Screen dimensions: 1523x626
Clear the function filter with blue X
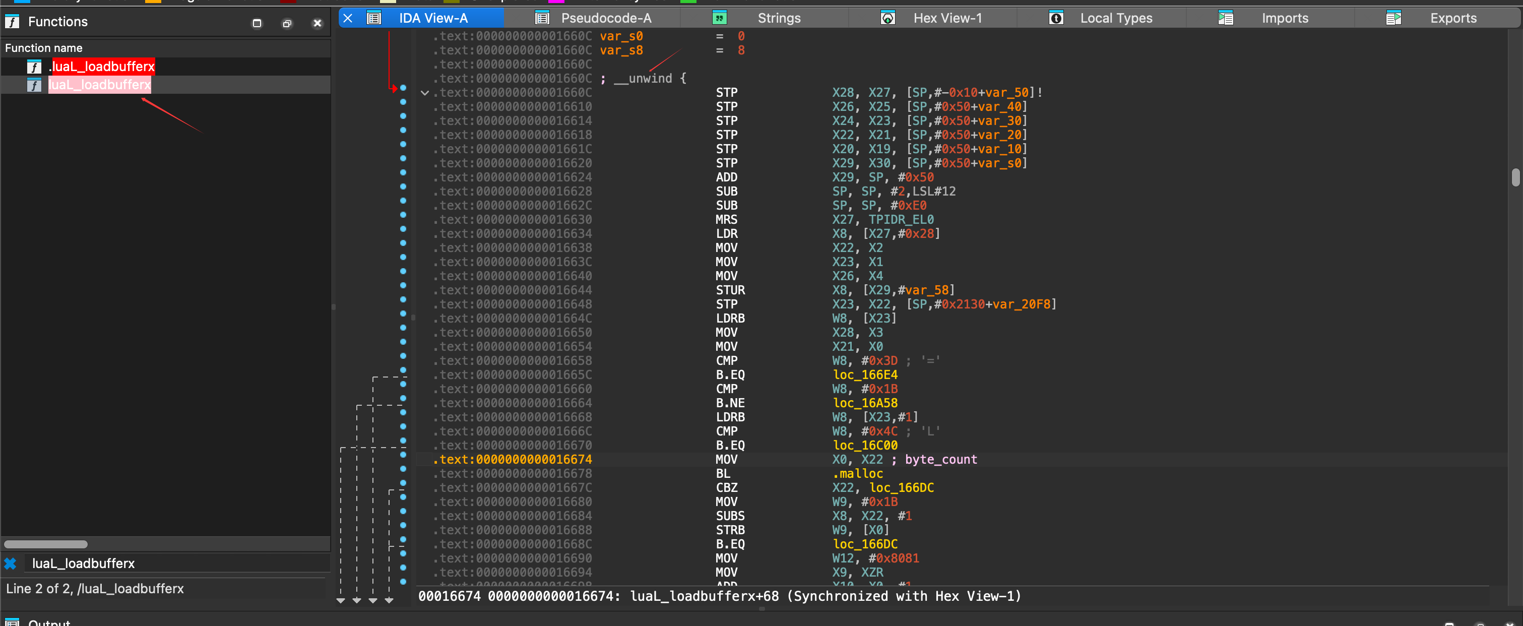(10, 564)
